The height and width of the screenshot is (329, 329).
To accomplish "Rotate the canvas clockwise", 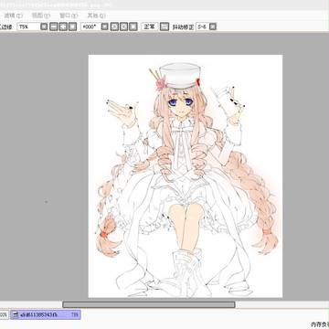I will 123,27.
